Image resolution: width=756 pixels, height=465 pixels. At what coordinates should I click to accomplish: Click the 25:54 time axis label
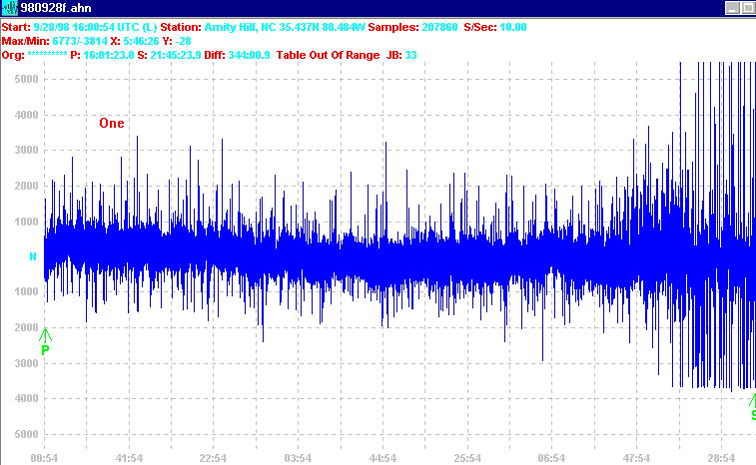click(467, 458)
